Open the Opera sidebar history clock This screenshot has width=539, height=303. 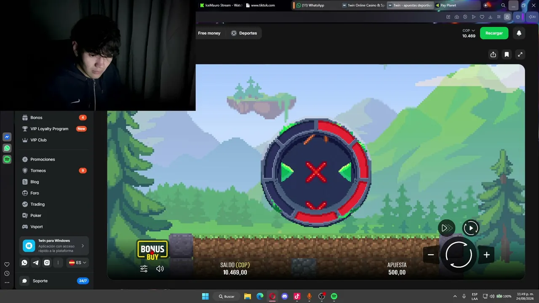pos(7,274)
